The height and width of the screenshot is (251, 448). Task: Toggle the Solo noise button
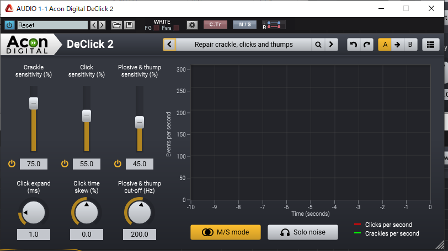[x=303, y=232]
